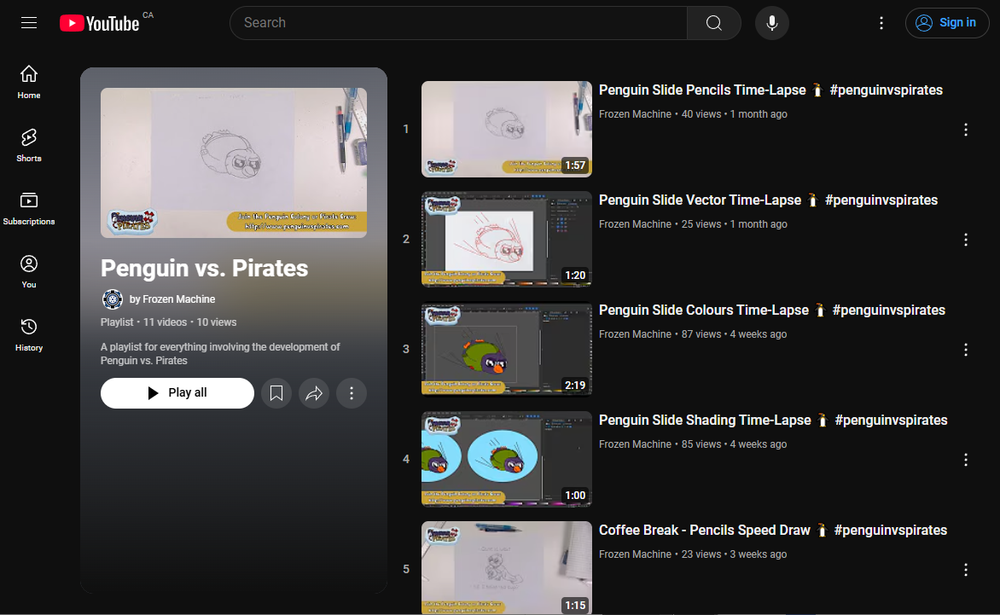The image size is (1000, 615).
Task: Open Subscriptions in the sidebar
Action: (29, 208)
